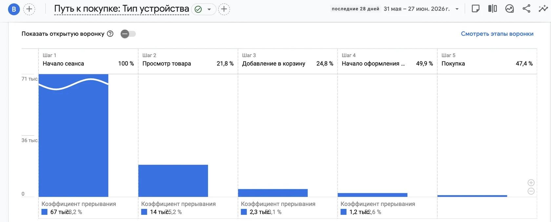The image size is (551, 222).
Task: Click the 36 тыс. axis label
Action: point(30,140)
